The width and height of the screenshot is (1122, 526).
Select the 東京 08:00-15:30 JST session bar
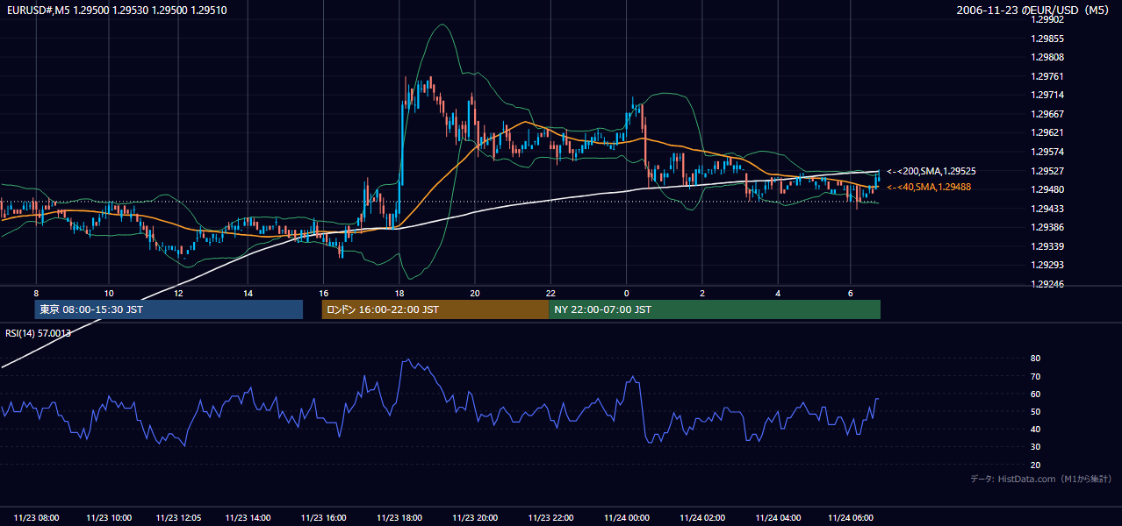[x=169, y=309]
